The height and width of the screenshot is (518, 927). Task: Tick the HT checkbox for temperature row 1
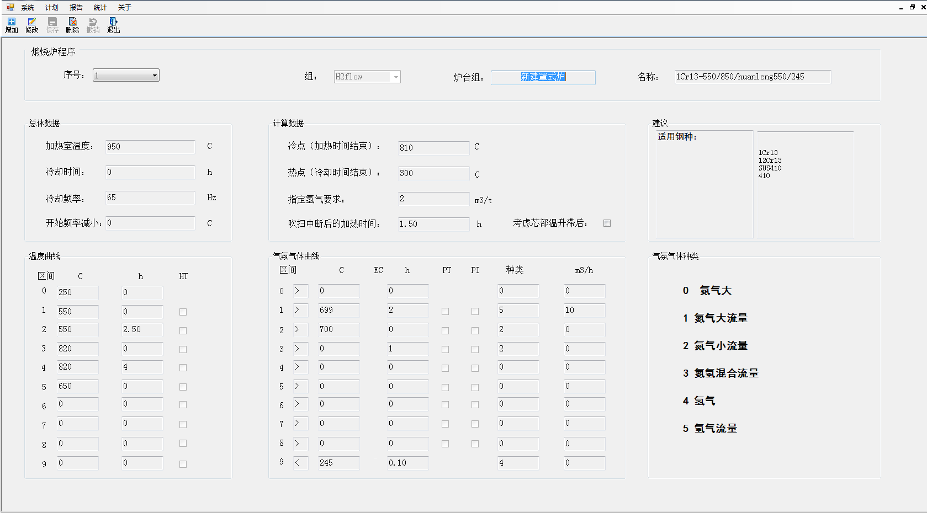click(x=183, y=312)
